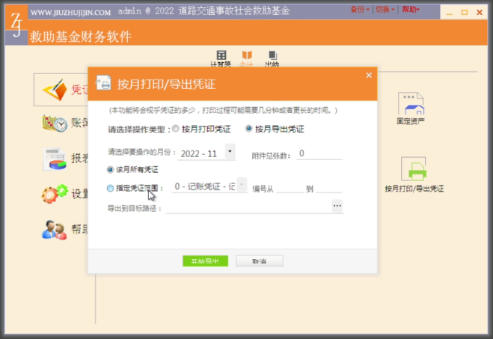493x339 pixels.
Task: Click the browse button for export path
Action: pos(337,206)
